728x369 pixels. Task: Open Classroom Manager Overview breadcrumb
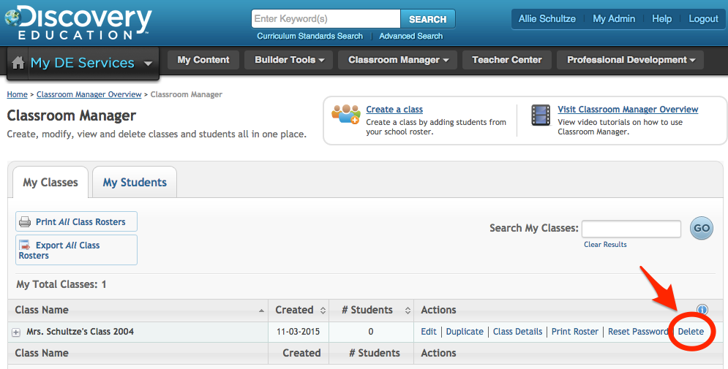[89, 94]
